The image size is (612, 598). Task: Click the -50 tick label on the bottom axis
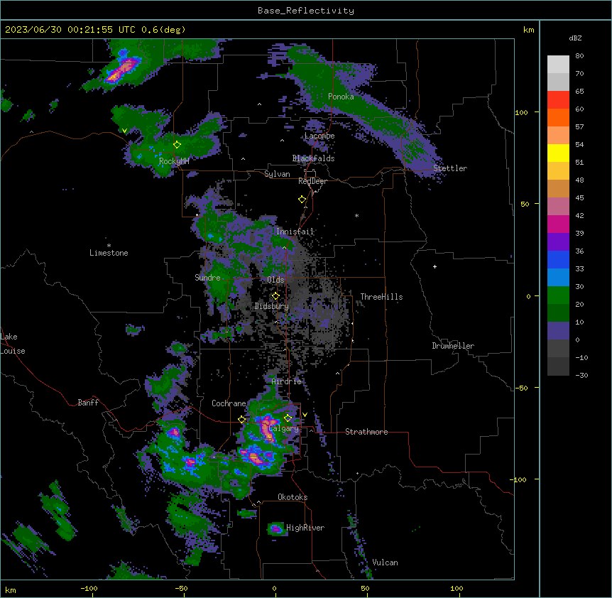[x=181, y=588]
